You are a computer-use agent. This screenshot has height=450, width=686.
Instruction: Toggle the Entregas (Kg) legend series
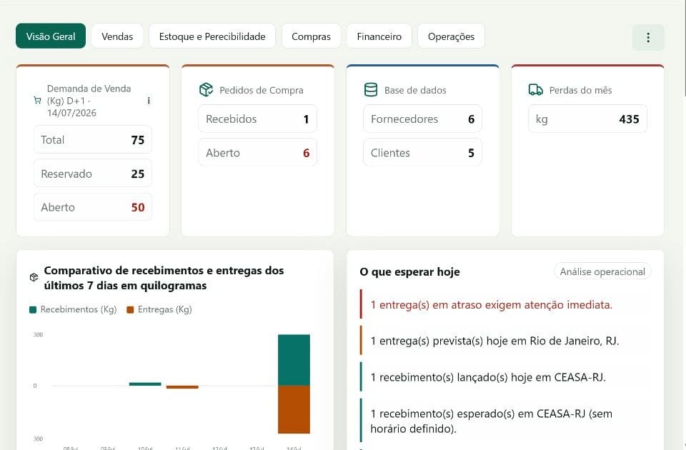coord(159,309)
